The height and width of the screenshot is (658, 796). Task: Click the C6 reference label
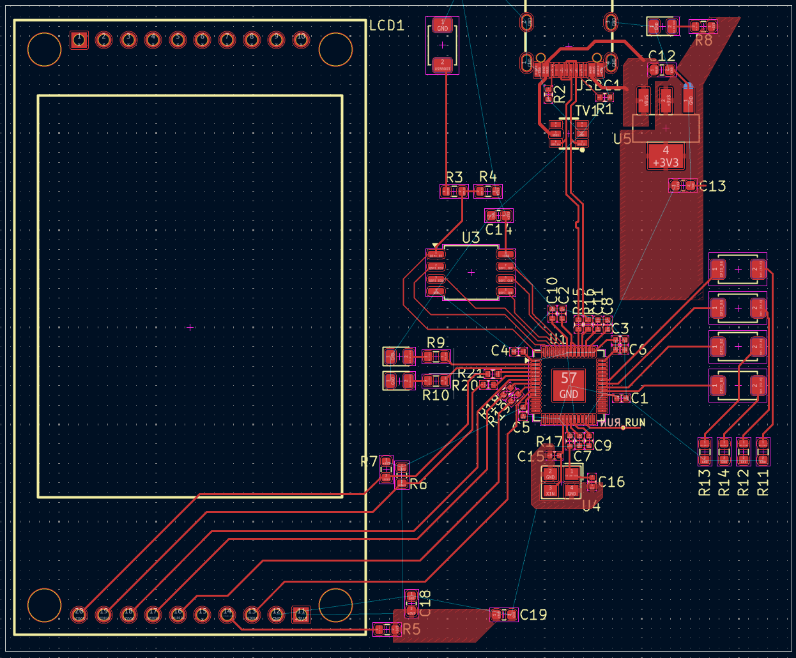point(638,350)
